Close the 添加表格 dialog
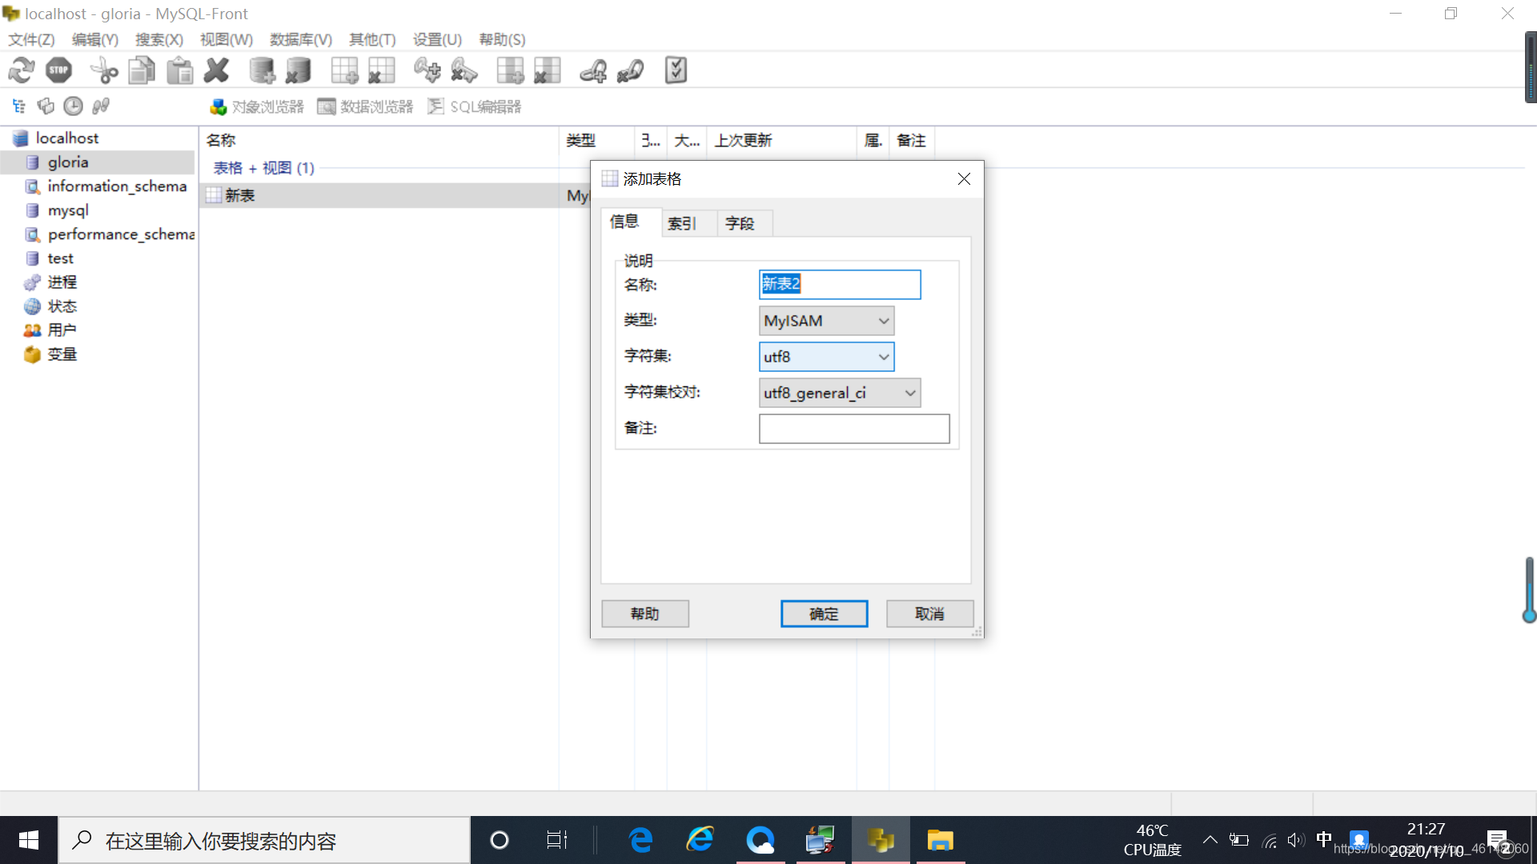 [964, 179]
